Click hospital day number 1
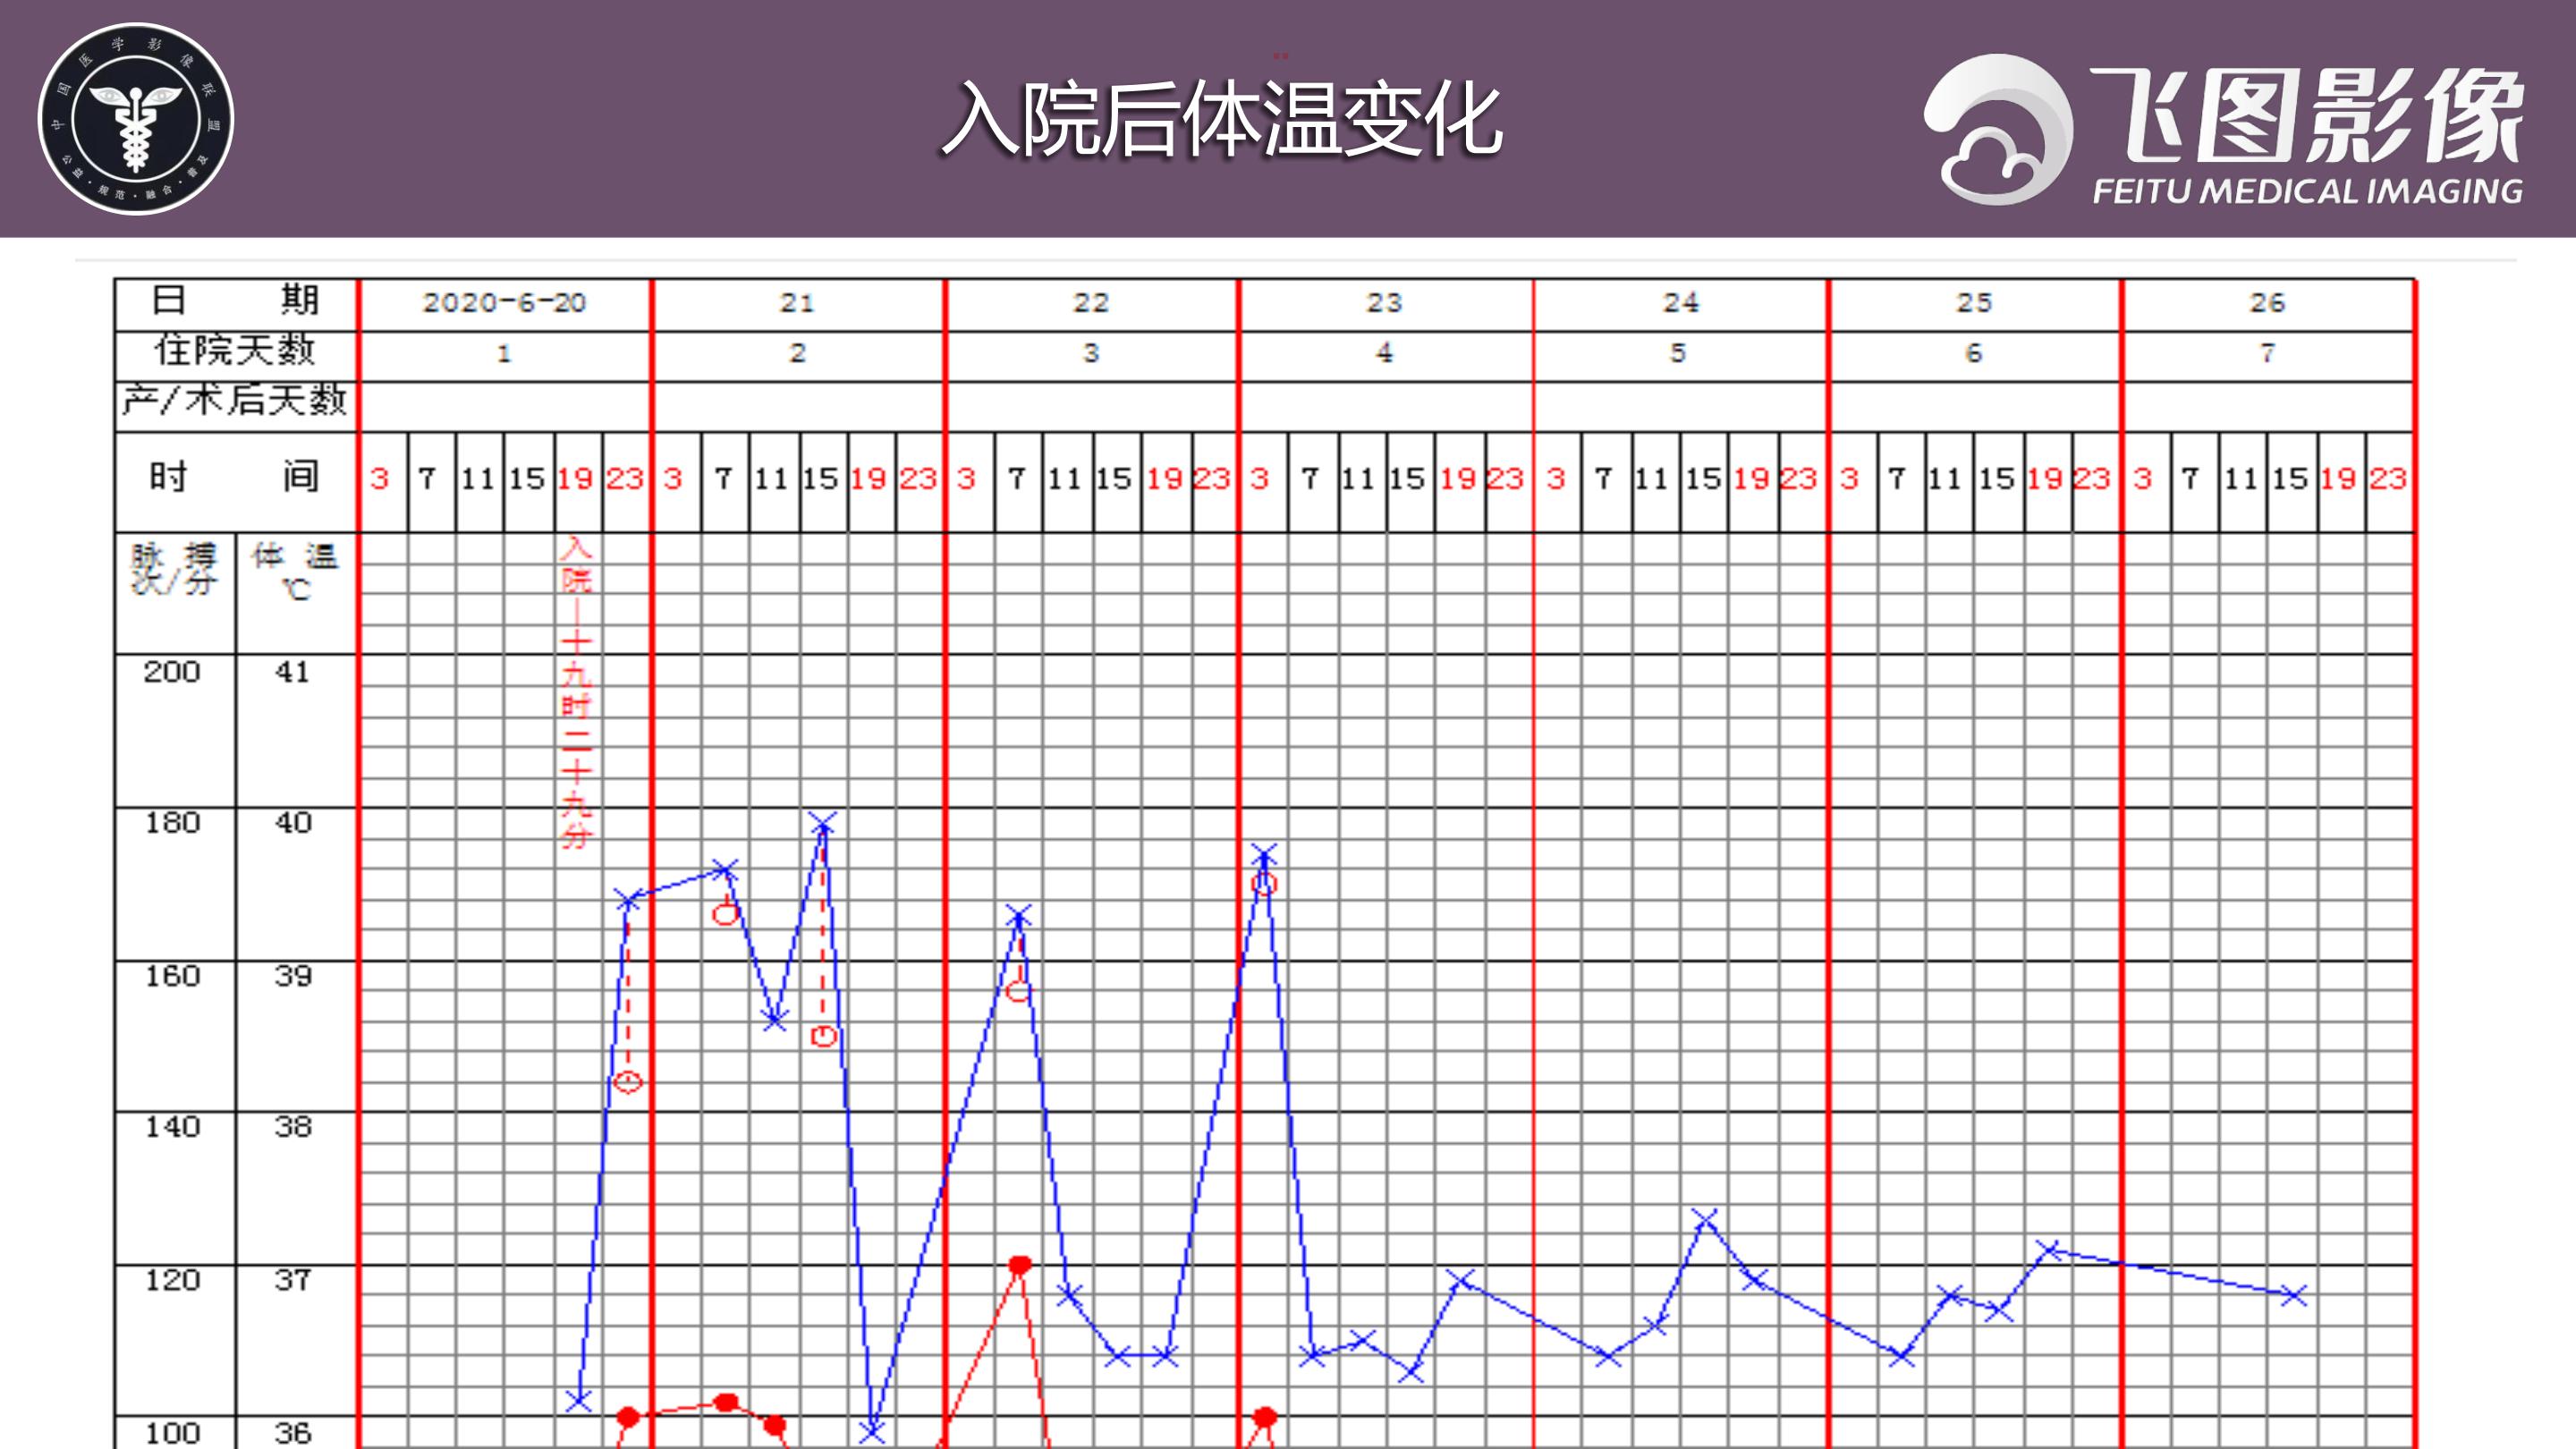This screenshot has width=2576, height=1449. 504,353
